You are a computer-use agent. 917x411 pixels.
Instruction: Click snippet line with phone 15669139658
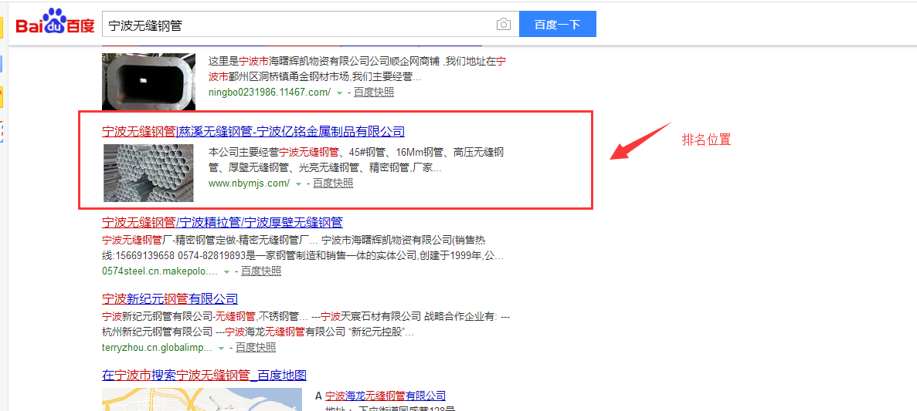tap(303, 256)
